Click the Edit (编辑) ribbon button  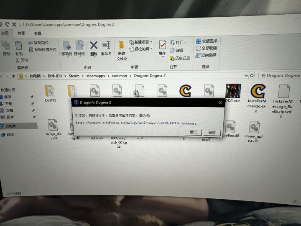click(x=176, y=50)
